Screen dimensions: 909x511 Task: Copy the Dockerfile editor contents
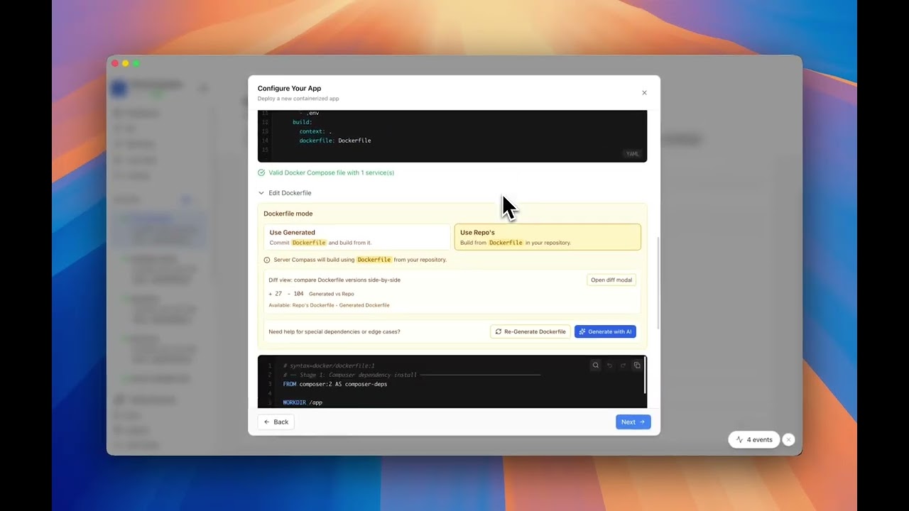tap(637, 366)
